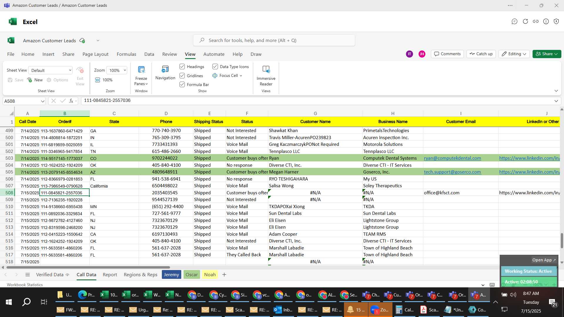Open the three-dots more options menu
Image resolution: width=564 pixels, height=317 pixels.
pyautogui.click(x=510, y=5)
